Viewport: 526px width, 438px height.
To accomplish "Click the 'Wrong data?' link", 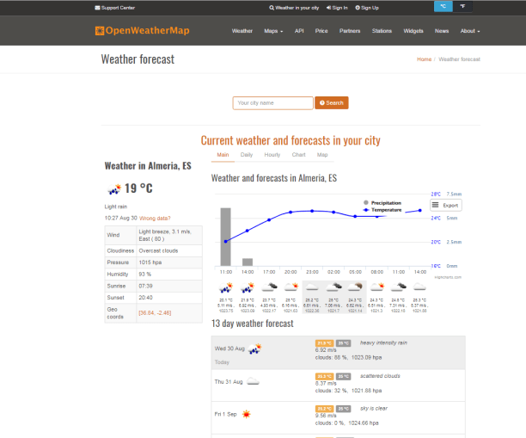I will [156, 219].
